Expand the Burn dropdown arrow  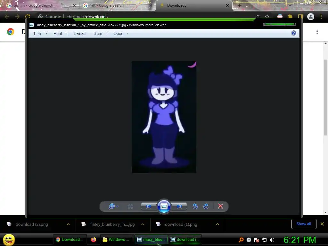tap(107, 33)
